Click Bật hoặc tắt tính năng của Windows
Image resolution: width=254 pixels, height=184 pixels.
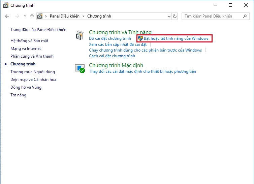point(176,38)
